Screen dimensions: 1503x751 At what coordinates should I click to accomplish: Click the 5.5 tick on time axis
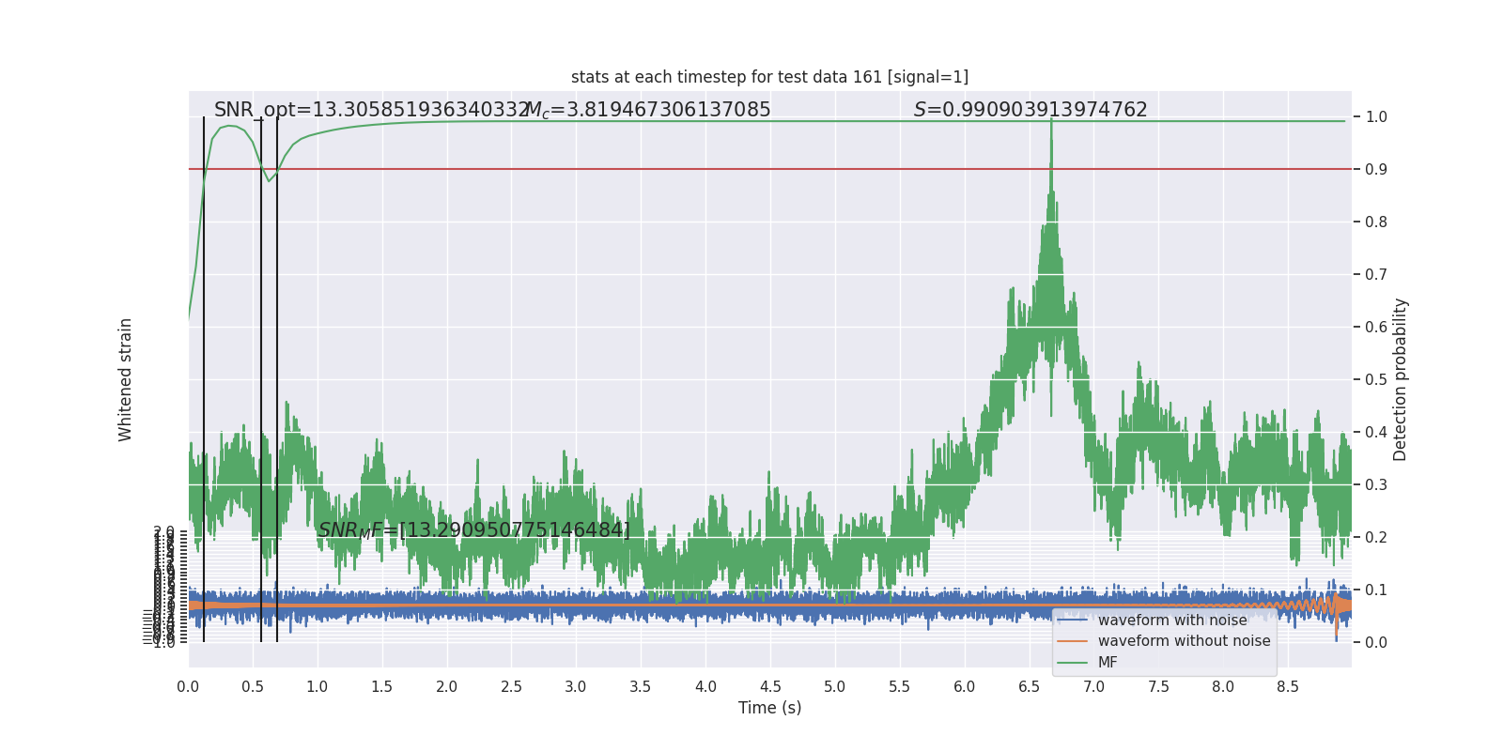click(x=900, y=687)
